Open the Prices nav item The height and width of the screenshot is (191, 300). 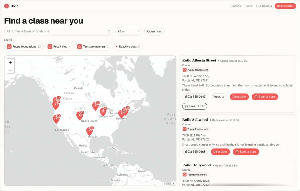point(248,6)
